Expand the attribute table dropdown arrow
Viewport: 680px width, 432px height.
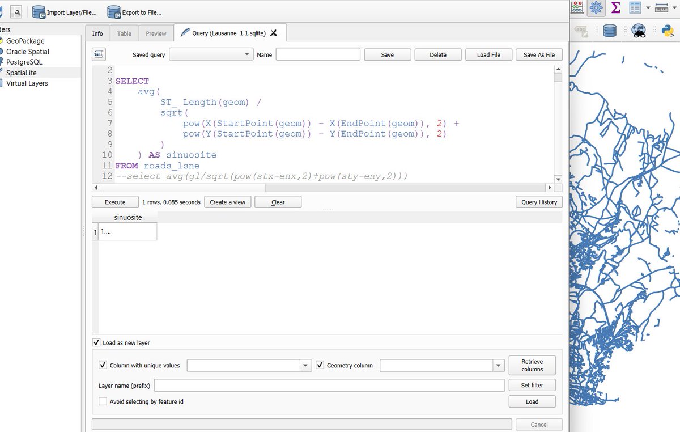pyautogui.click(x=648, y=8)
